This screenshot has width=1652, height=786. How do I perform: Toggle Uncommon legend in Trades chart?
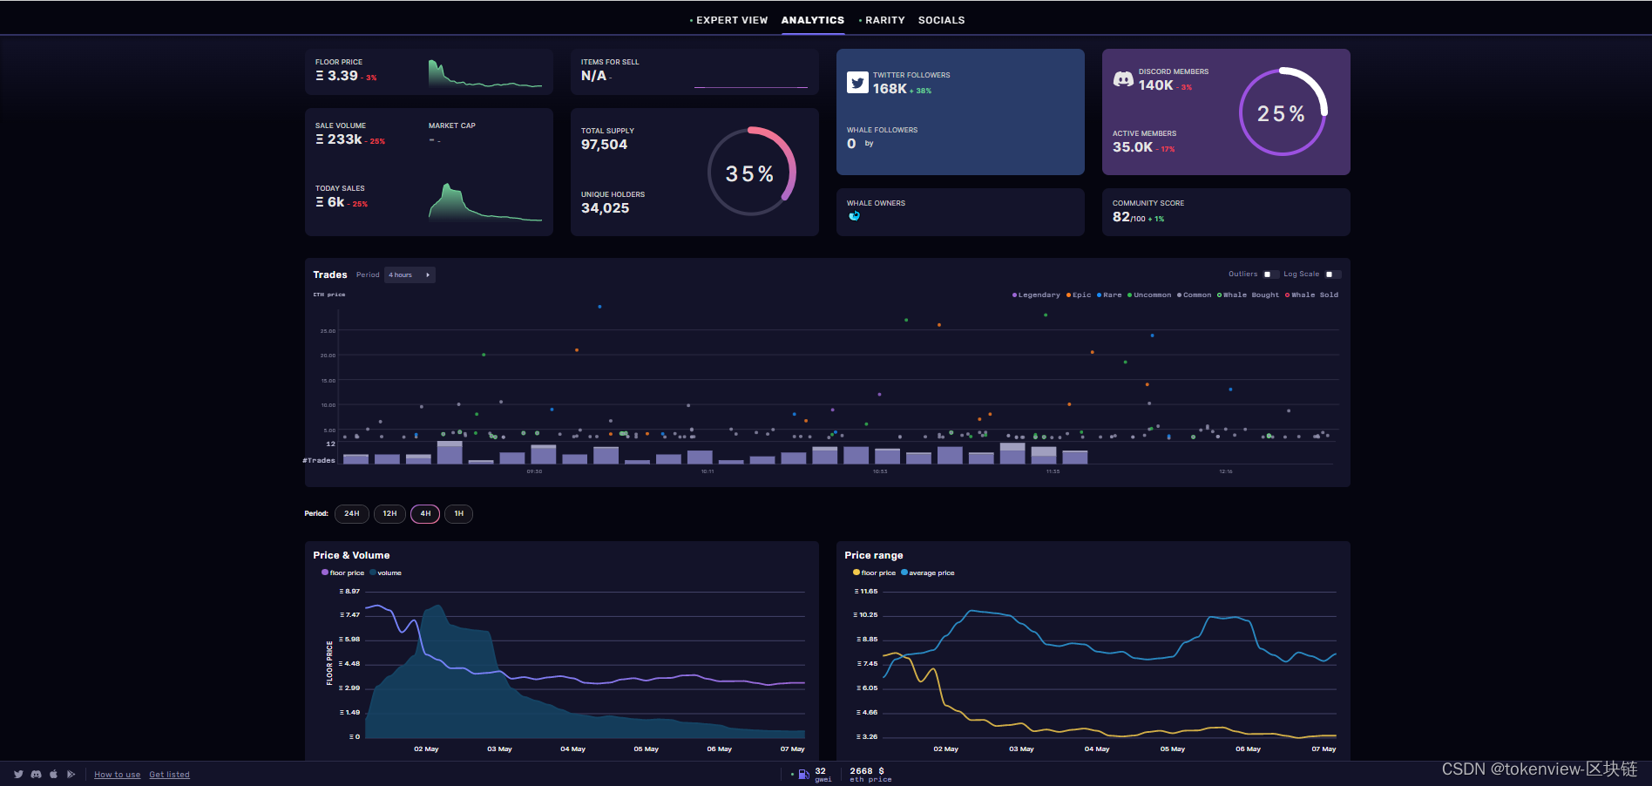tap(1149, 295)
